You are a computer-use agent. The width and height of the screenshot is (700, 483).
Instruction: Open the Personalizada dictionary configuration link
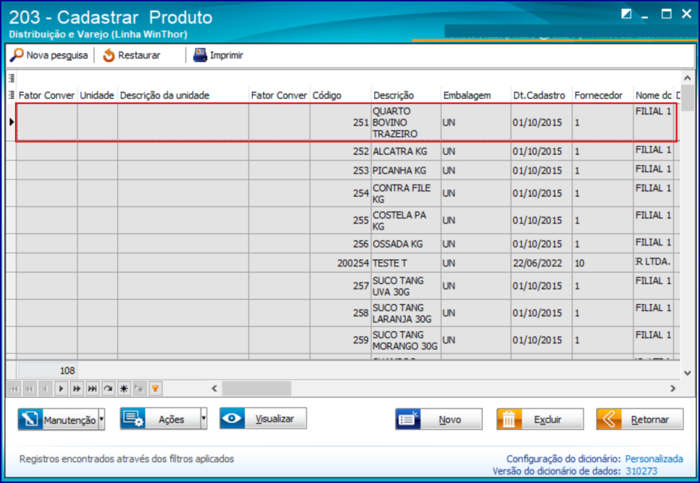coord(654,459)
